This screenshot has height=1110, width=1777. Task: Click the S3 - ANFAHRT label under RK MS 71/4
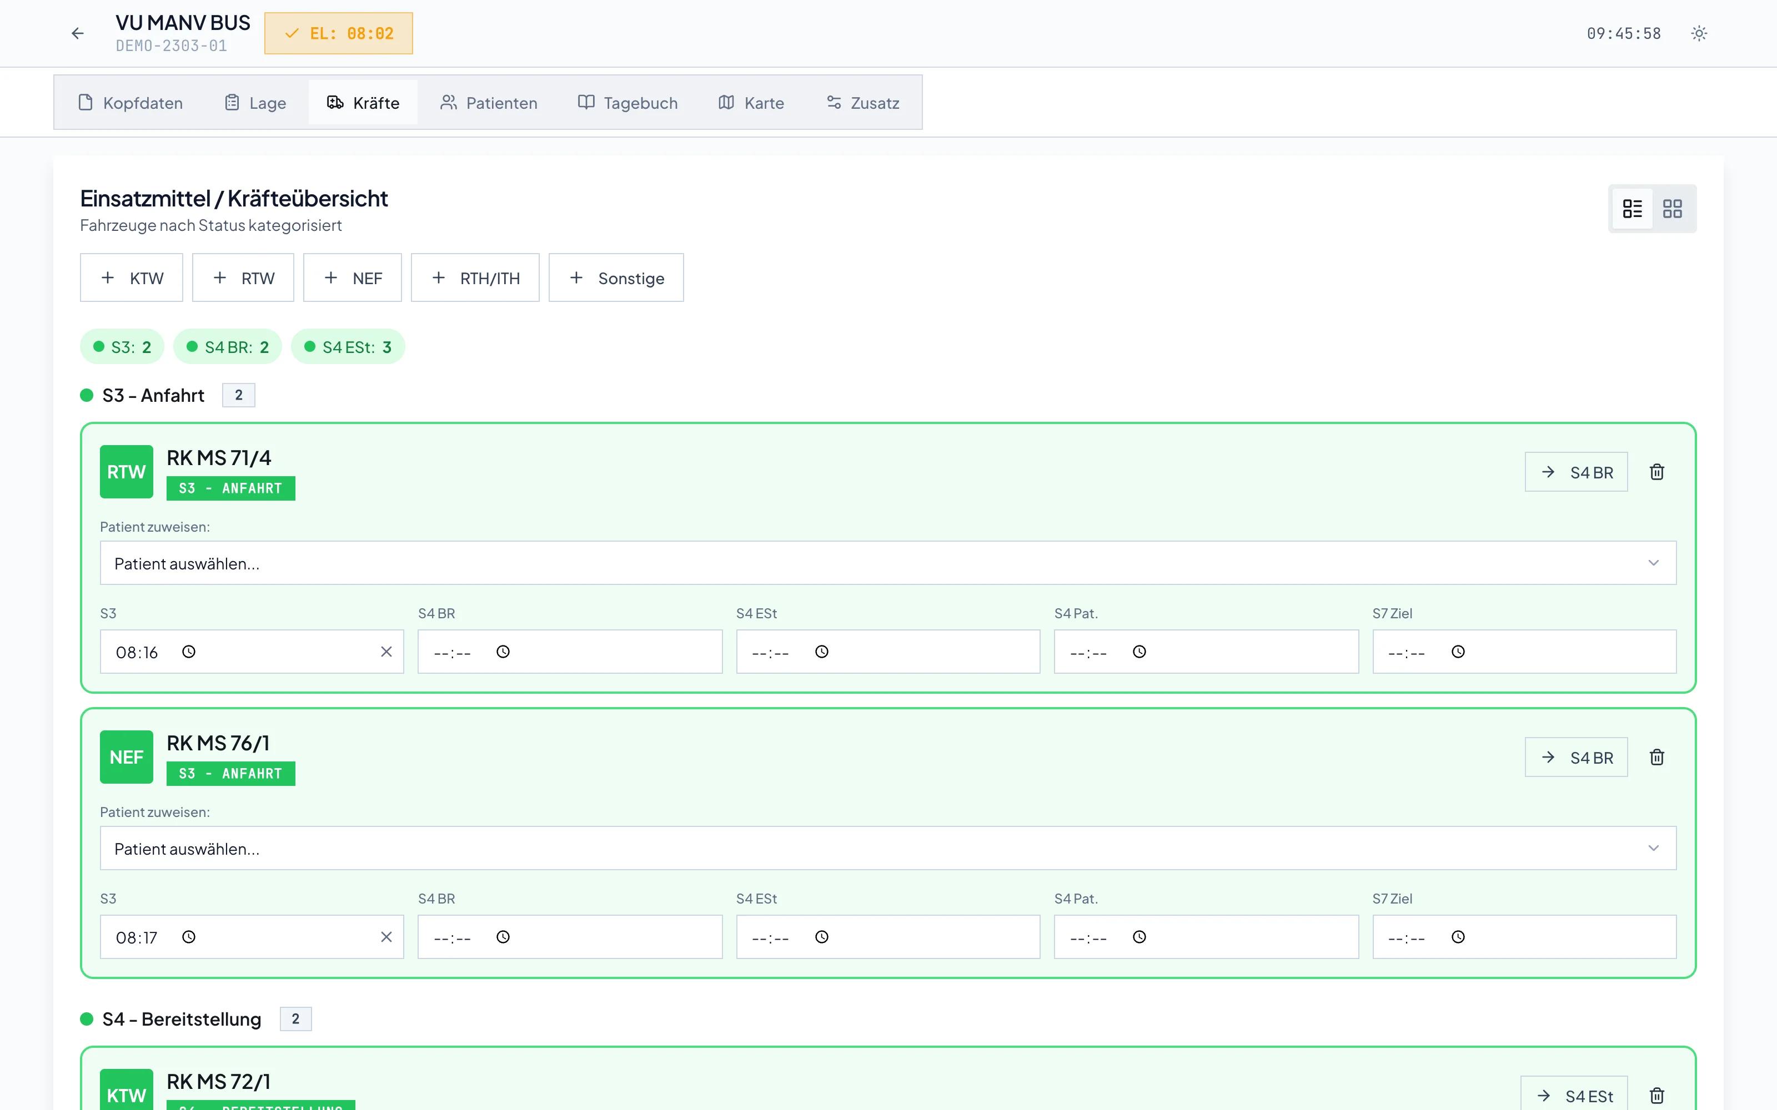pos(230,488)
